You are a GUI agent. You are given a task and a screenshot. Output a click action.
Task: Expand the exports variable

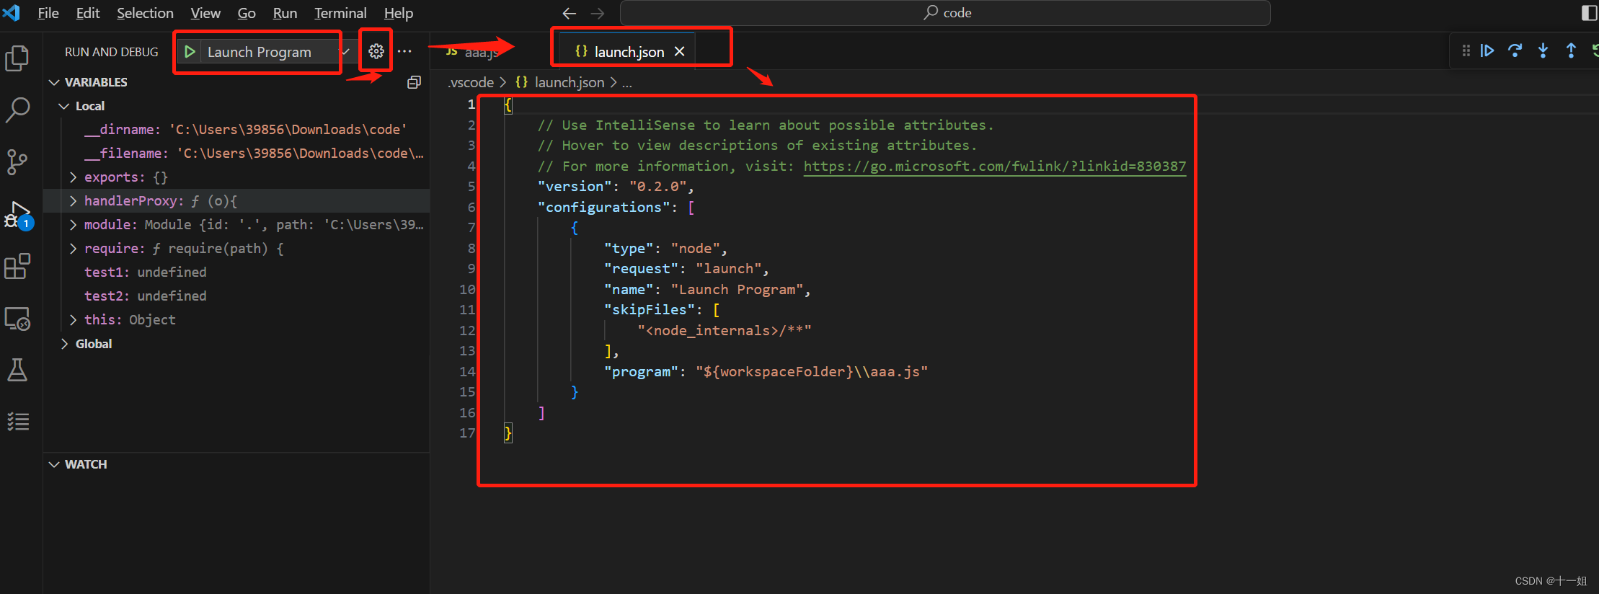pyautogui.click(x=73, y=177)
